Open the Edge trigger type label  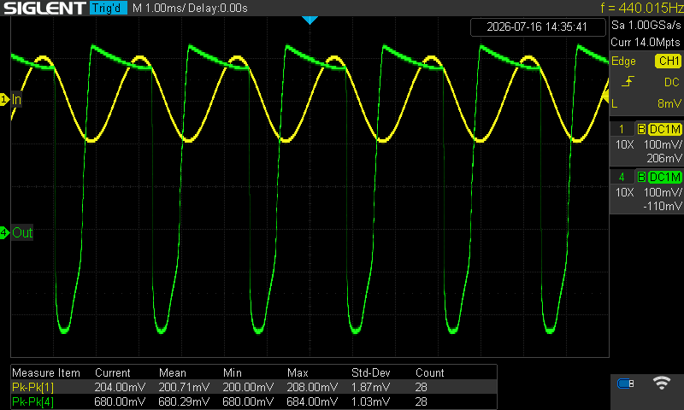pyautogui.click(x=623, y=61)
